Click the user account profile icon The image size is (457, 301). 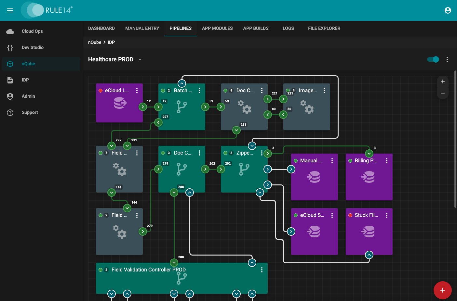pos(448,10)
